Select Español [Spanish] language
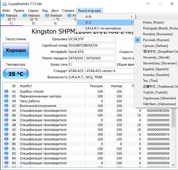 point(156,69)
